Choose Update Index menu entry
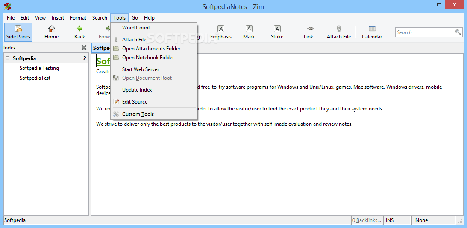The image size is (467, 228). (x=154, y=89)
